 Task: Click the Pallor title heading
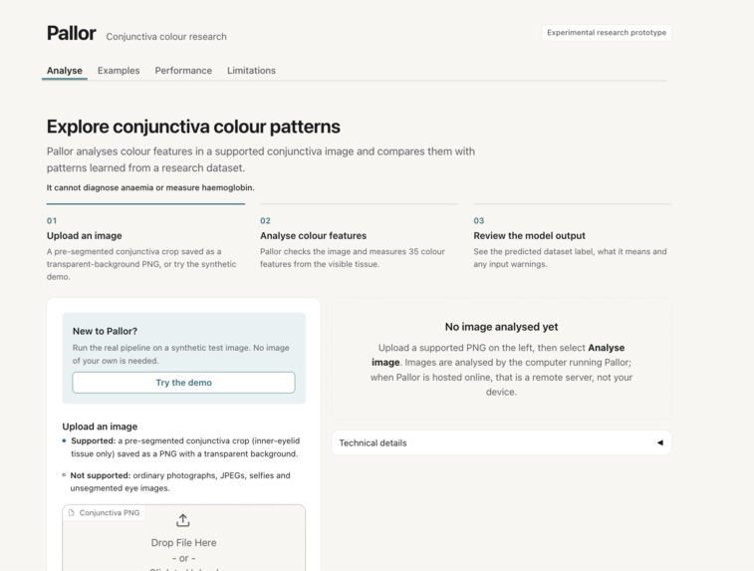[x=71, y=33]
